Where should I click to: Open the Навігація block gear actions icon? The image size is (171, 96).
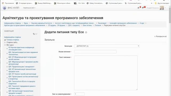point(36,34)
